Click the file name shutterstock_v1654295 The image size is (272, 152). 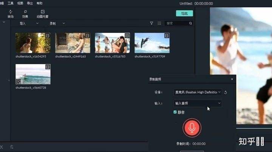pyautogui.click(x=31, y=56)
